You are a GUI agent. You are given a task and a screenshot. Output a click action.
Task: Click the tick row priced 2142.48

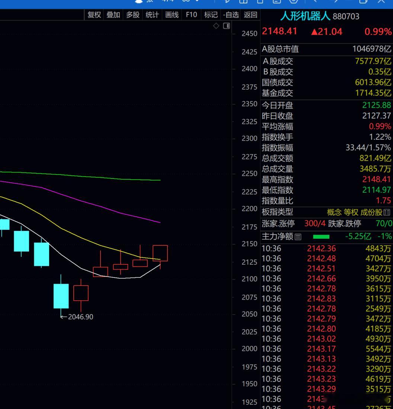pos(326,258)
